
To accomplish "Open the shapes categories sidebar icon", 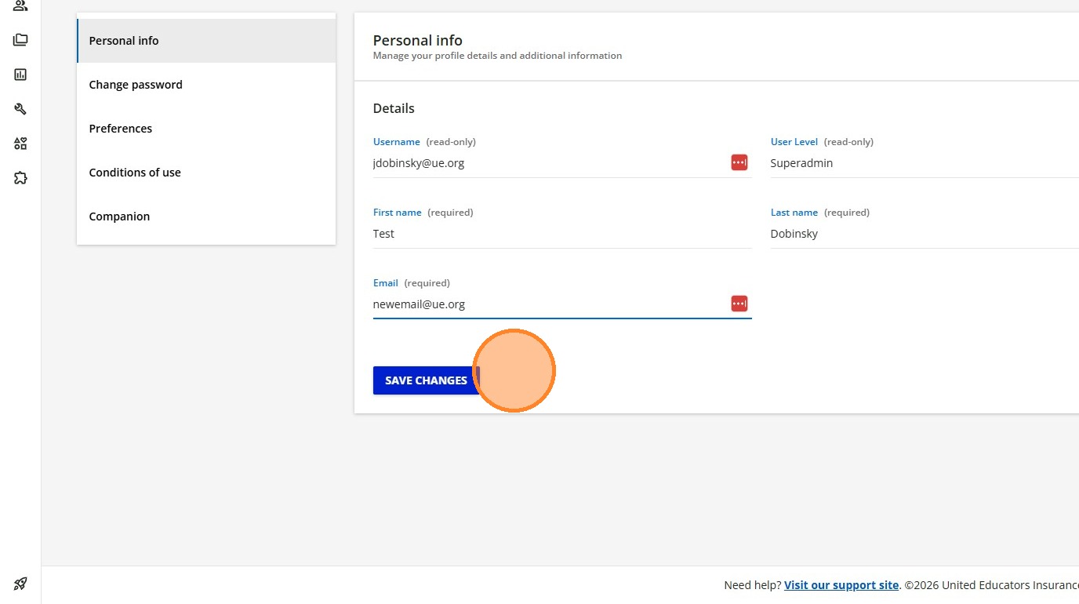I will pyautogui.click(x=20, y=144).
